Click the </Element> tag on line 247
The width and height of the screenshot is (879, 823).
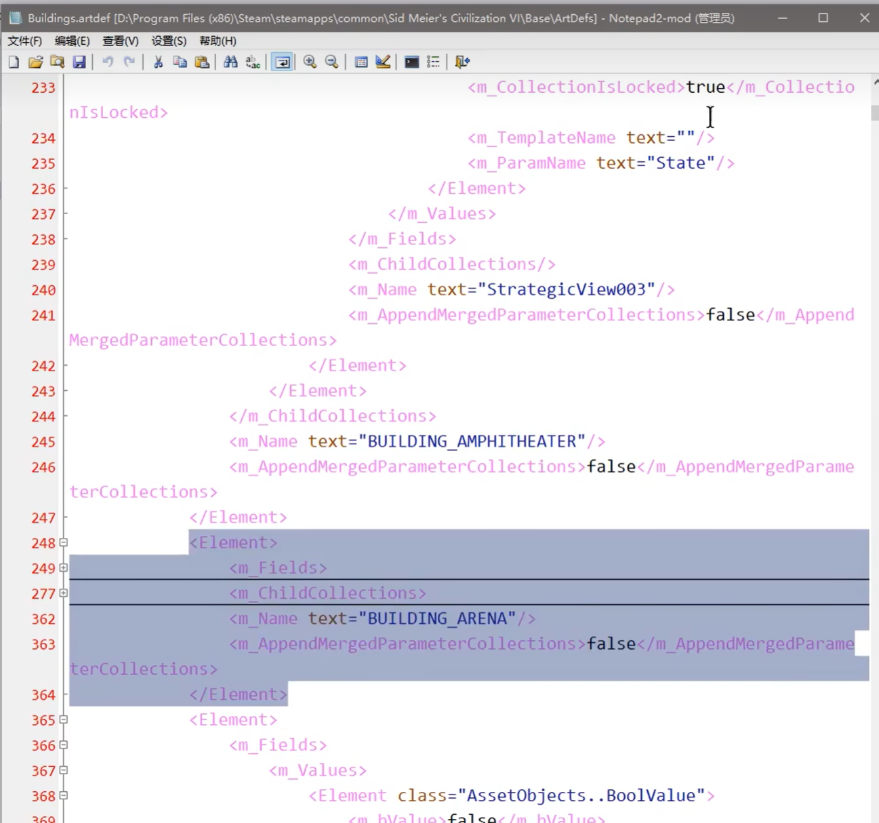pos(238,518)
